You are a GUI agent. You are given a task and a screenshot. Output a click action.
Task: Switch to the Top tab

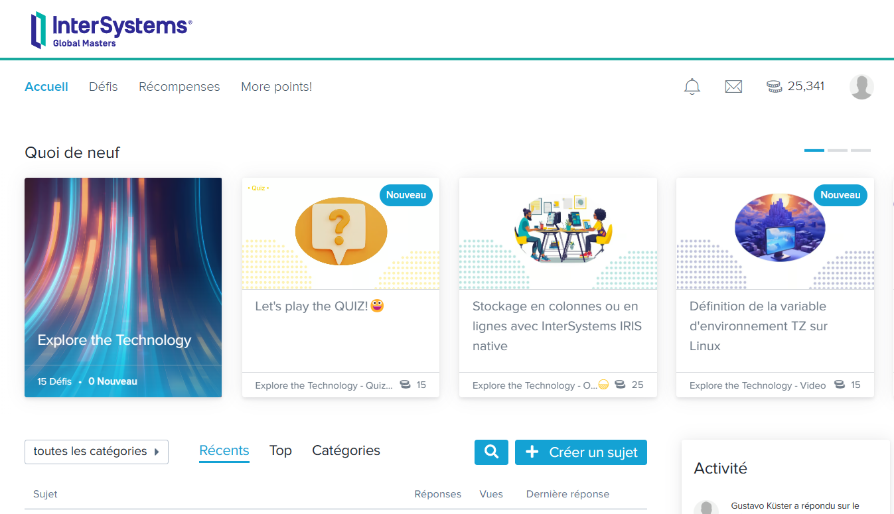tap(280, 450)
